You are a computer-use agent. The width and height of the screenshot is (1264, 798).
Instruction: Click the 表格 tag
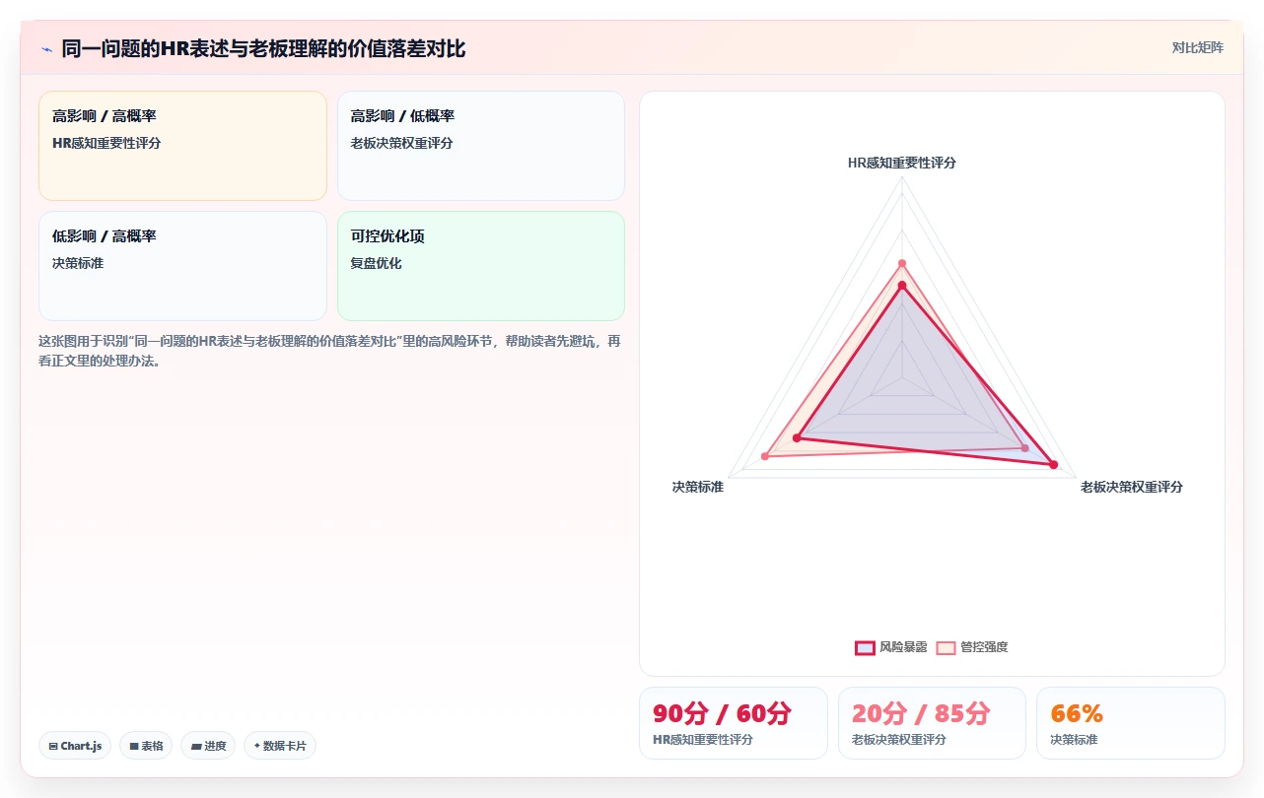146,746
